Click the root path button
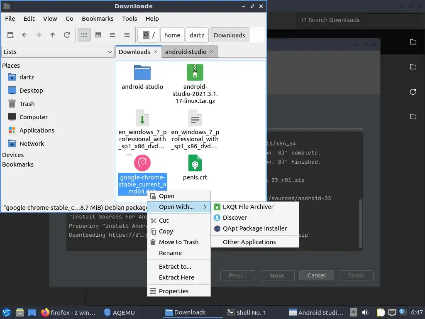This screenshot has height=319, width=425. pyautogui.click(x=148, y=35)
